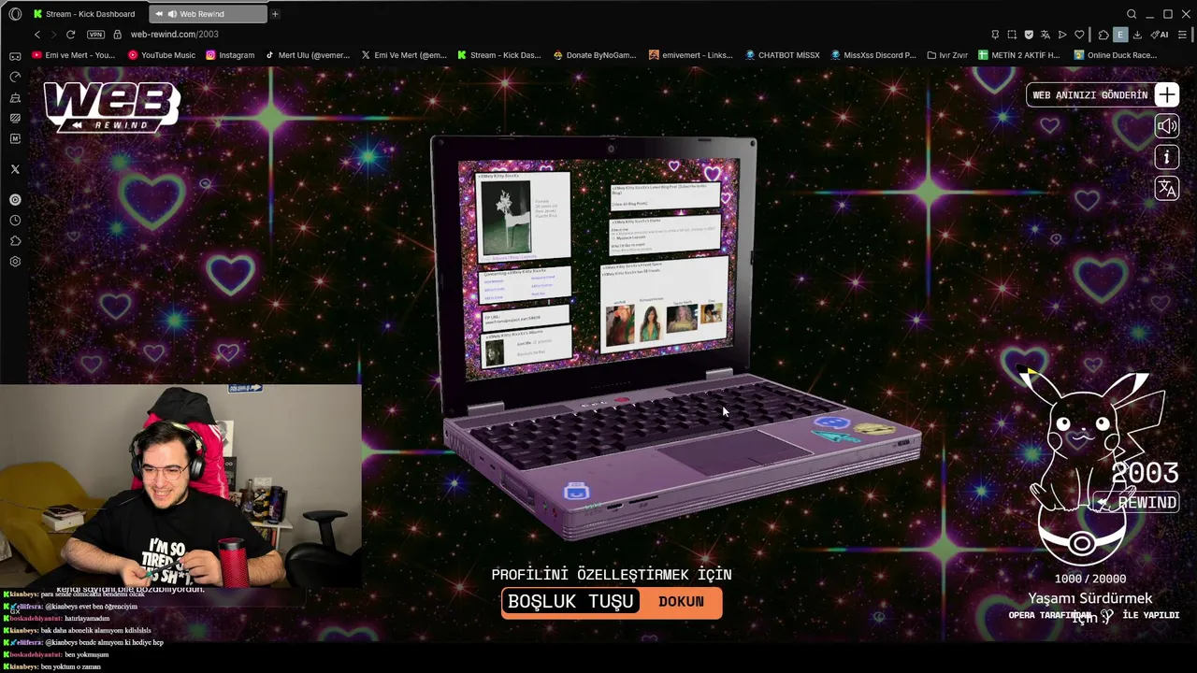
Task: Open the player sidebar icon
Action: pos(15,199)
